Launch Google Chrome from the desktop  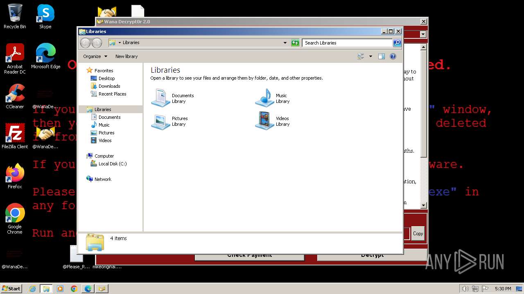(x=15, y=219)
